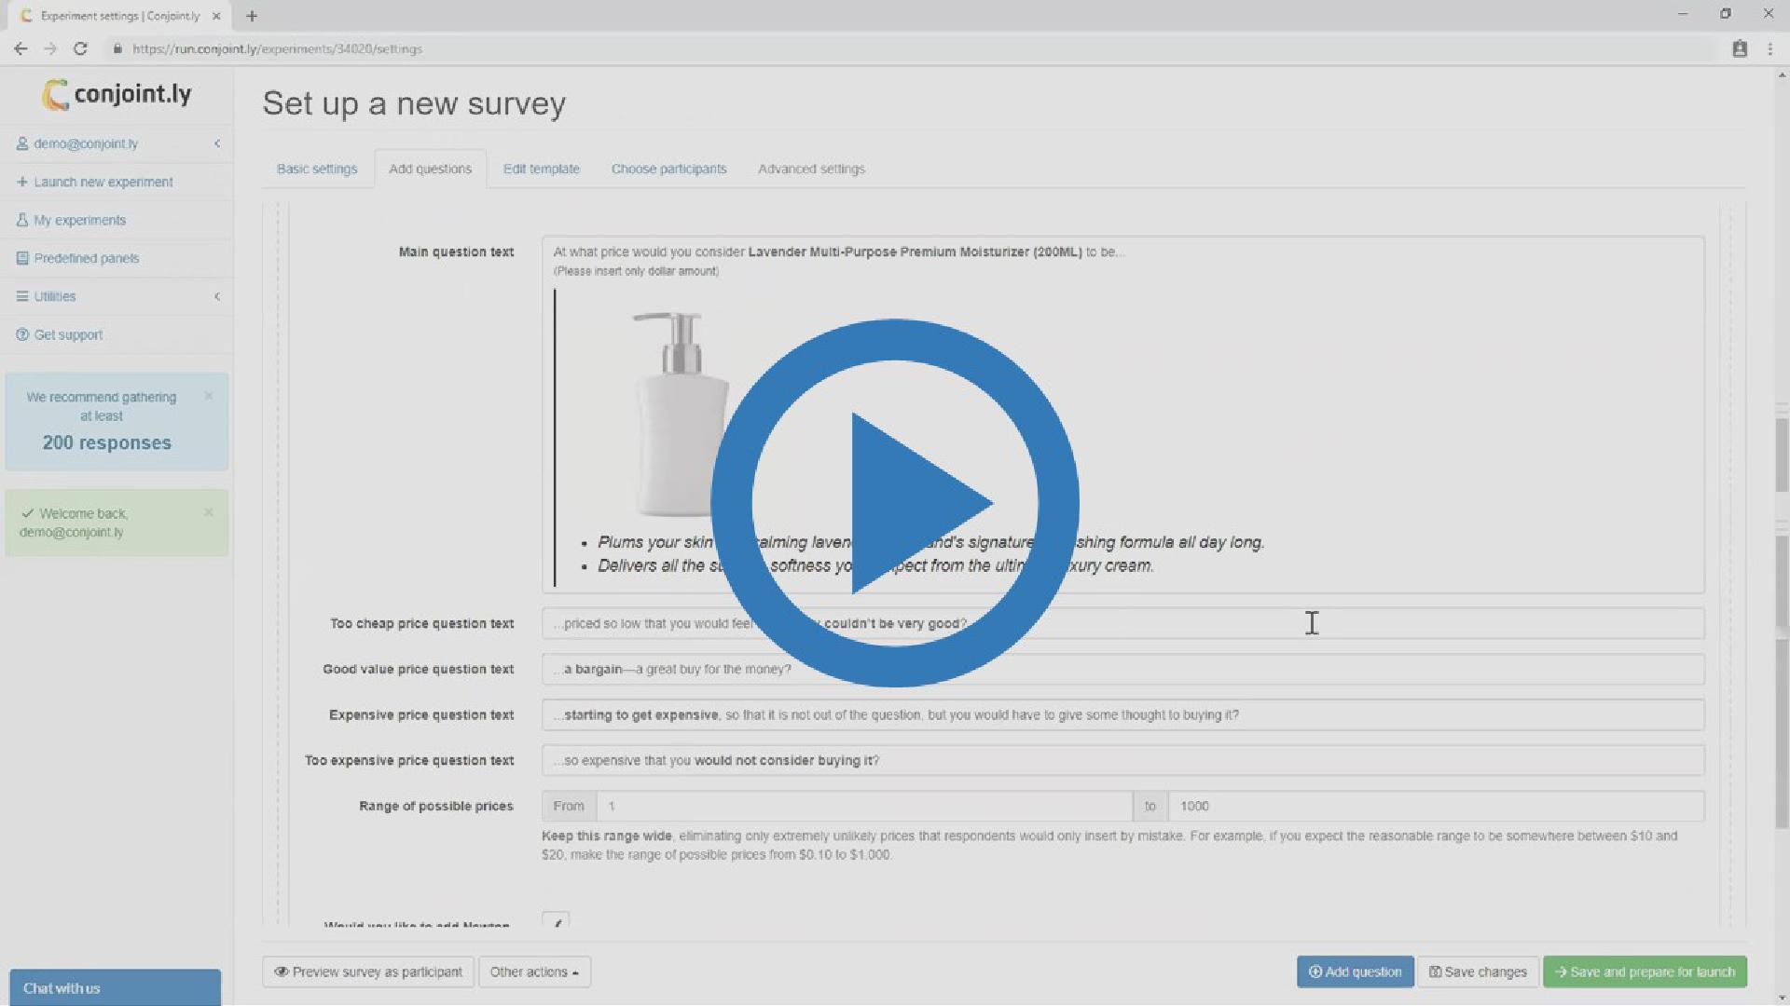Screen dimensions: 1790x1006
Task: Switch to the Basic settings tab
Action: click(x=317, y=169)
